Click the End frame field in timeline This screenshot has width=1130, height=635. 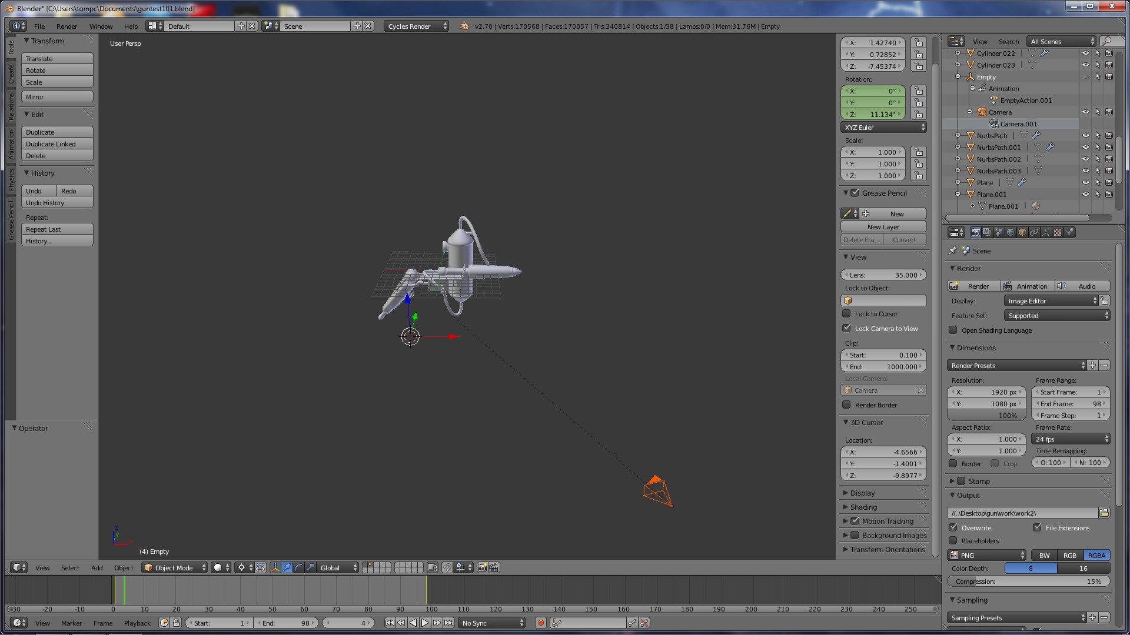coord(285,623)
